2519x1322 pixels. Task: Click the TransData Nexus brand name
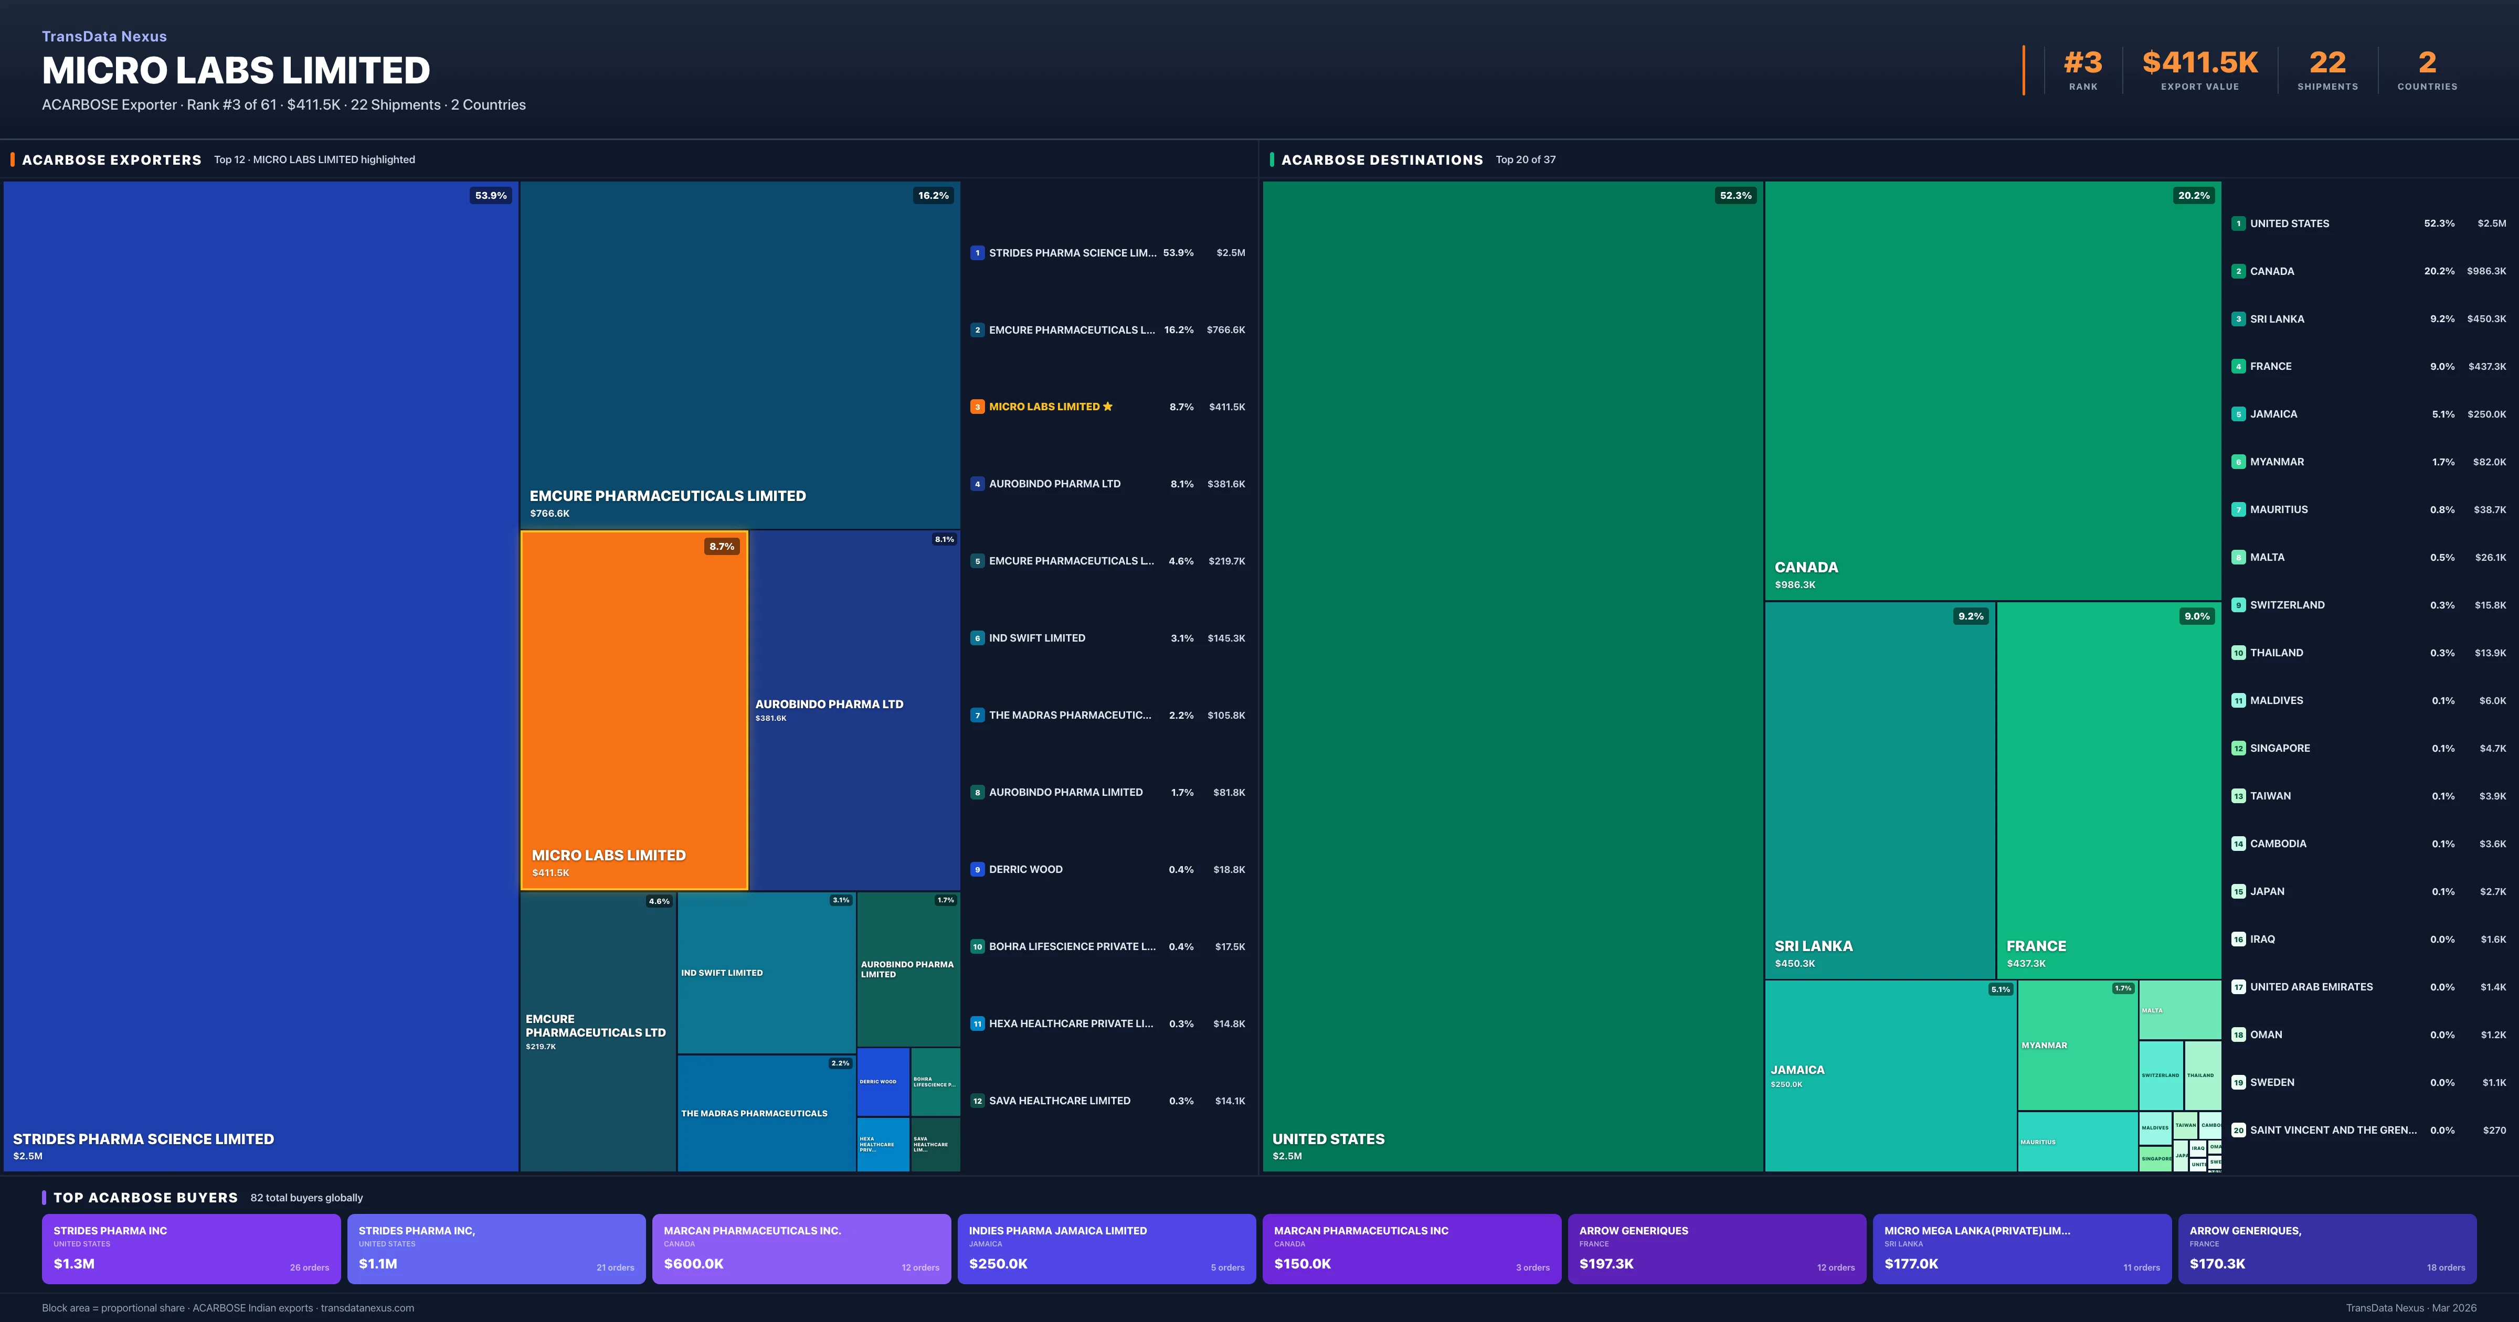pos(104,36)
